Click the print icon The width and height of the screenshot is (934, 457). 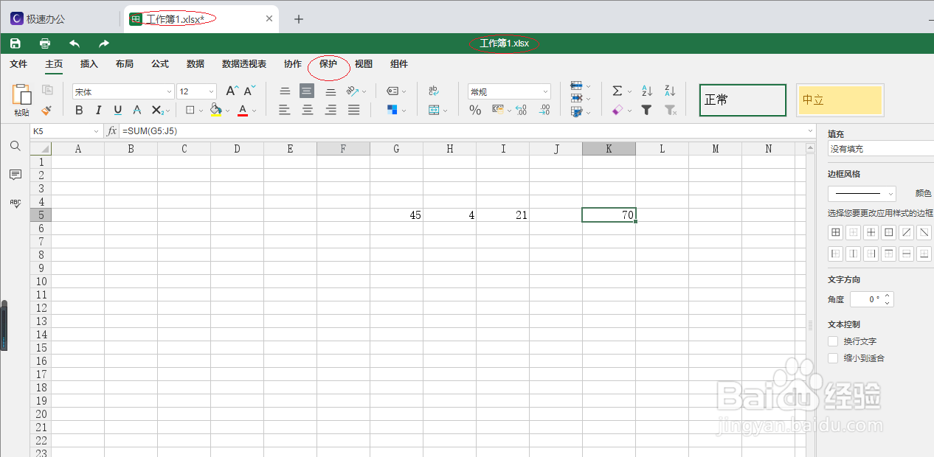point(44,43)
